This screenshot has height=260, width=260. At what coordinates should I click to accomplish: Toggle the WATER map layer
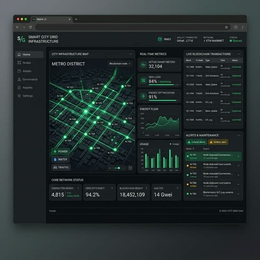(x=61, y=159)
